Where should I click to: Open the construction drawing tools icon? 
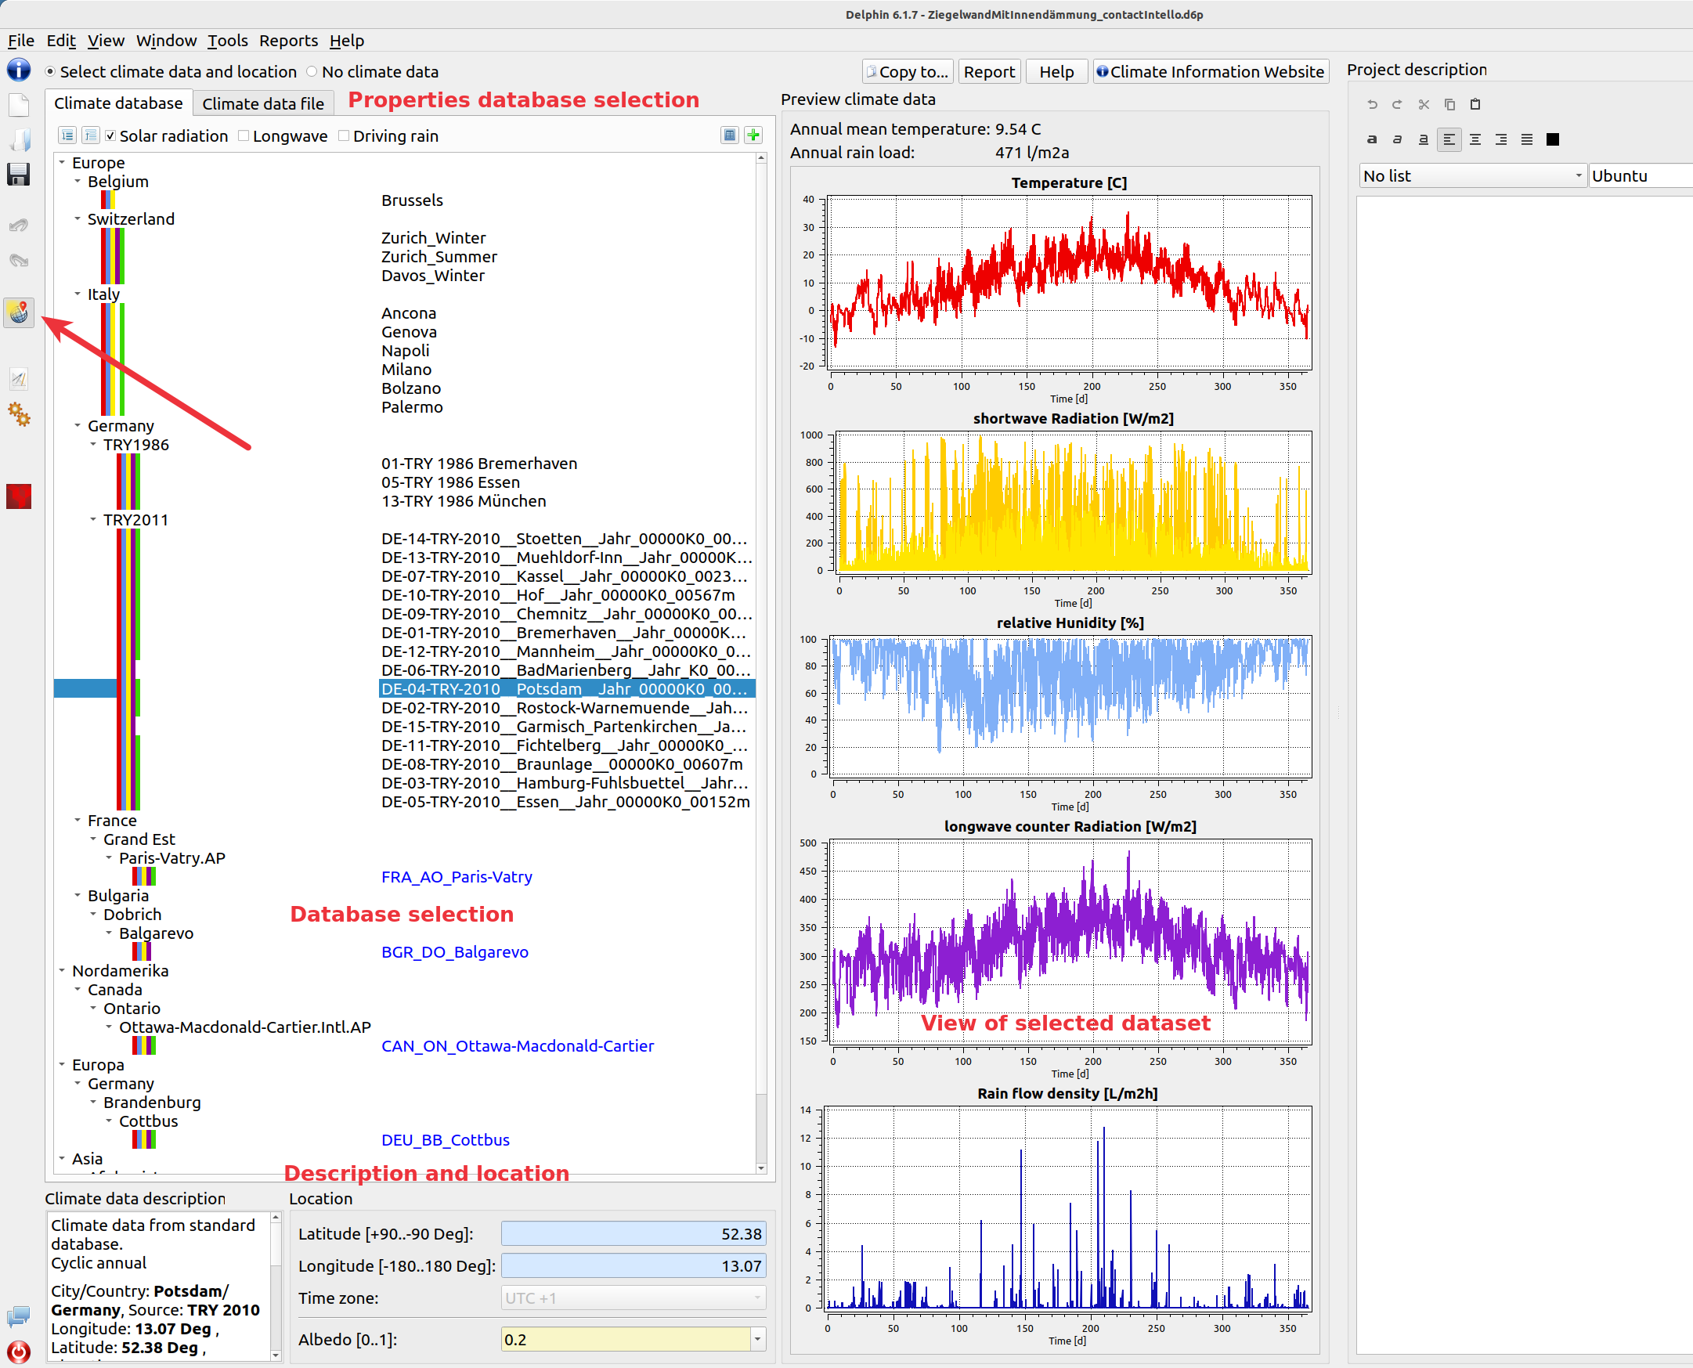click(19, 379)
